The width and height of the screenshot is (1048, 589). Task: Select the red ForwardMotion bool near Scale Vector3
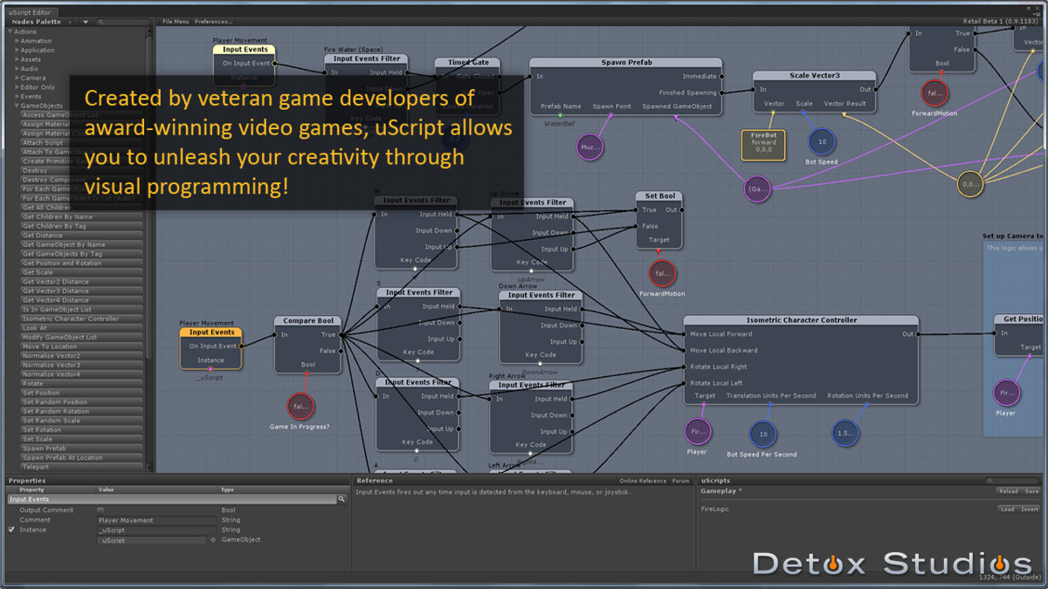[x=934, y=92]
